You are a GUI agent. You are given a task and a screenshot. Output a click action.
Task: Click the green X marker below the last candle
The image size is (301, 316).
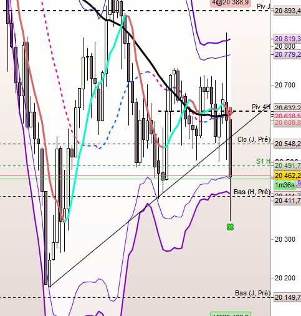pyautogui.click(x=230, y=227)
